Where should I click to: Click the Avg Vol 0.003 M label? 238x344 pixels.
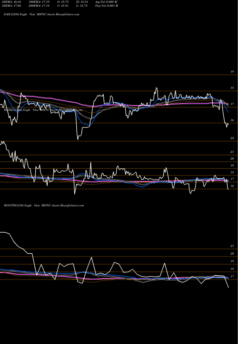pyautogui.click(x=106, y=2)
